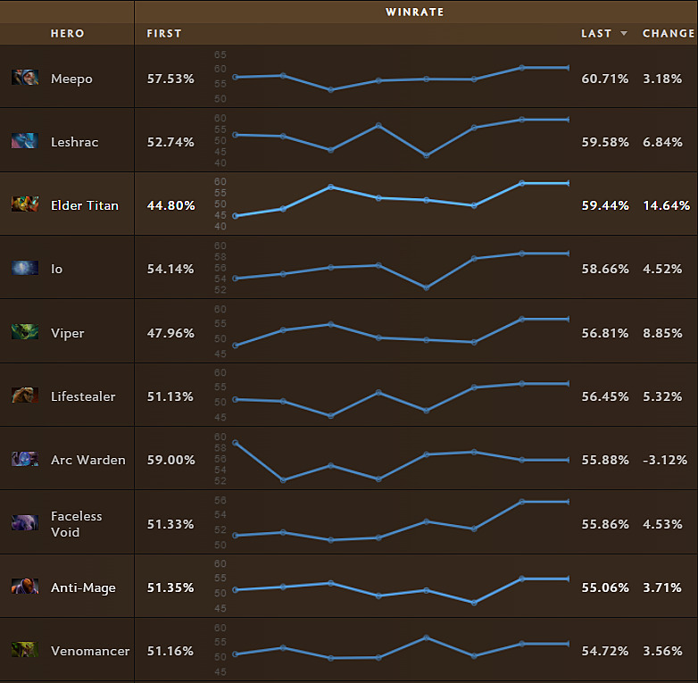Click the last point on Meepo's winrate graph
698x683 pixels.
click(x=569, y=68)
